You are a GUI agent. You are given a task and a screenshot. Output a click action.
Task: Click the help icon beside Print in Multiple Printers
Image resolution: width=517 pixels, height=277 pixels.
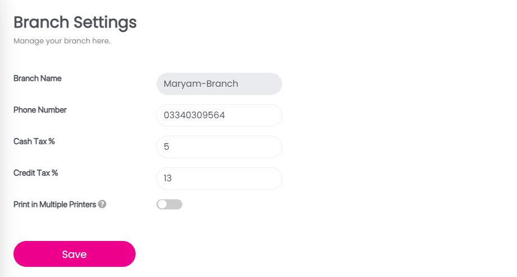pyautogui.click(x=102, y=204)
